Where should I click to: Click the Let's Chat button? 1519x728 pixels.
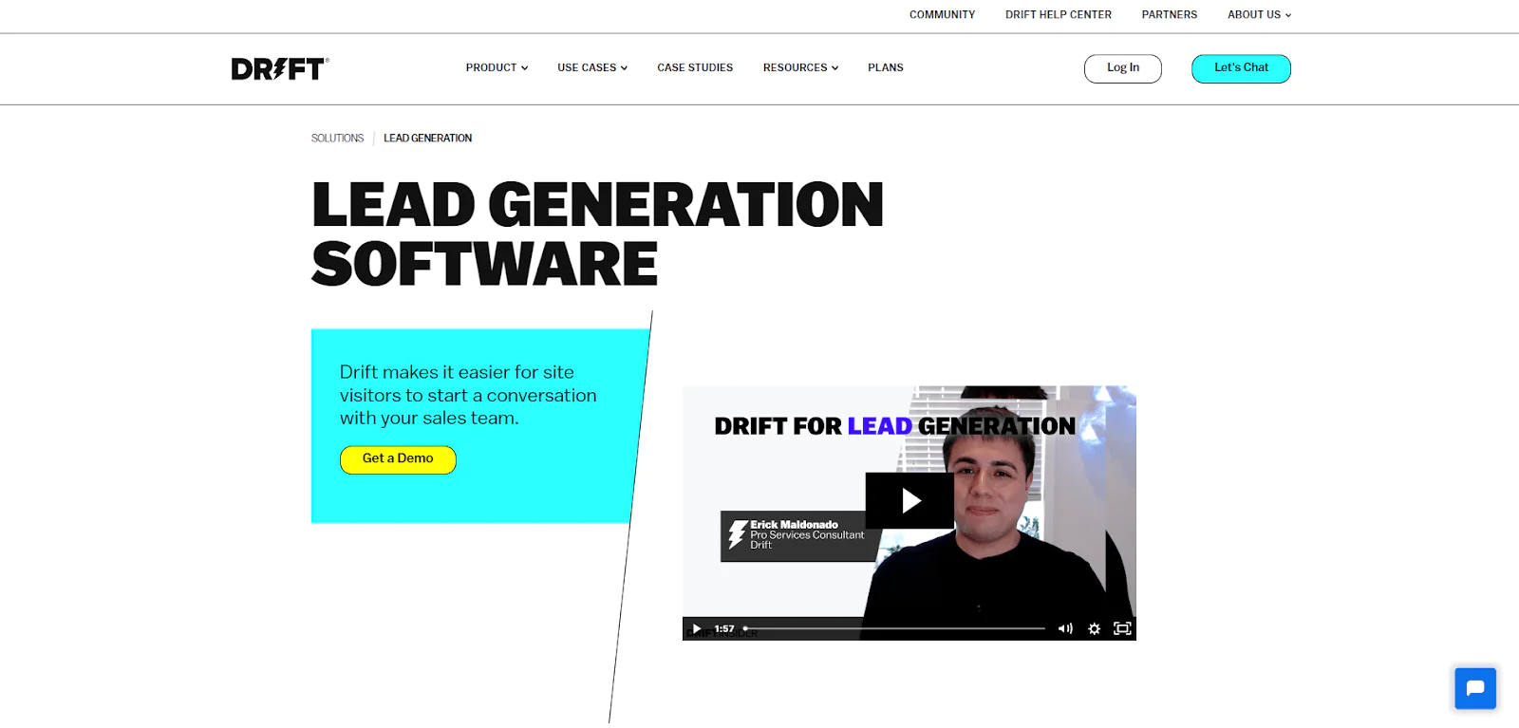tap(1241, 68)
